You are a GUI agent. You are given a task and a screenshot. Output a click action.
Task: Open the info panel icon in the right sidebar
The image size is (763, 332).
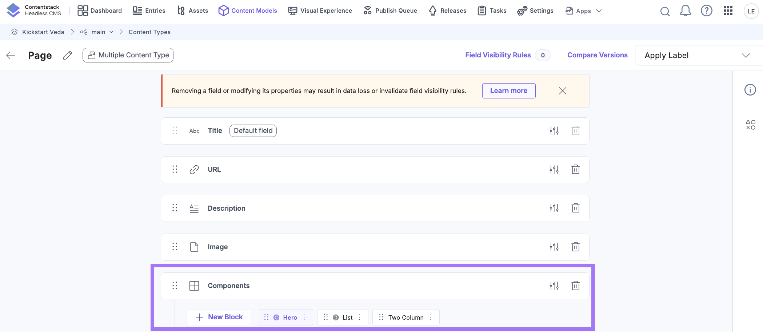point(750,90)
